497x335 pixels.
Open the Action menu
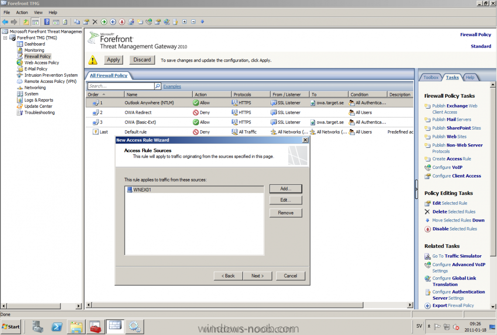pos(22,12)
